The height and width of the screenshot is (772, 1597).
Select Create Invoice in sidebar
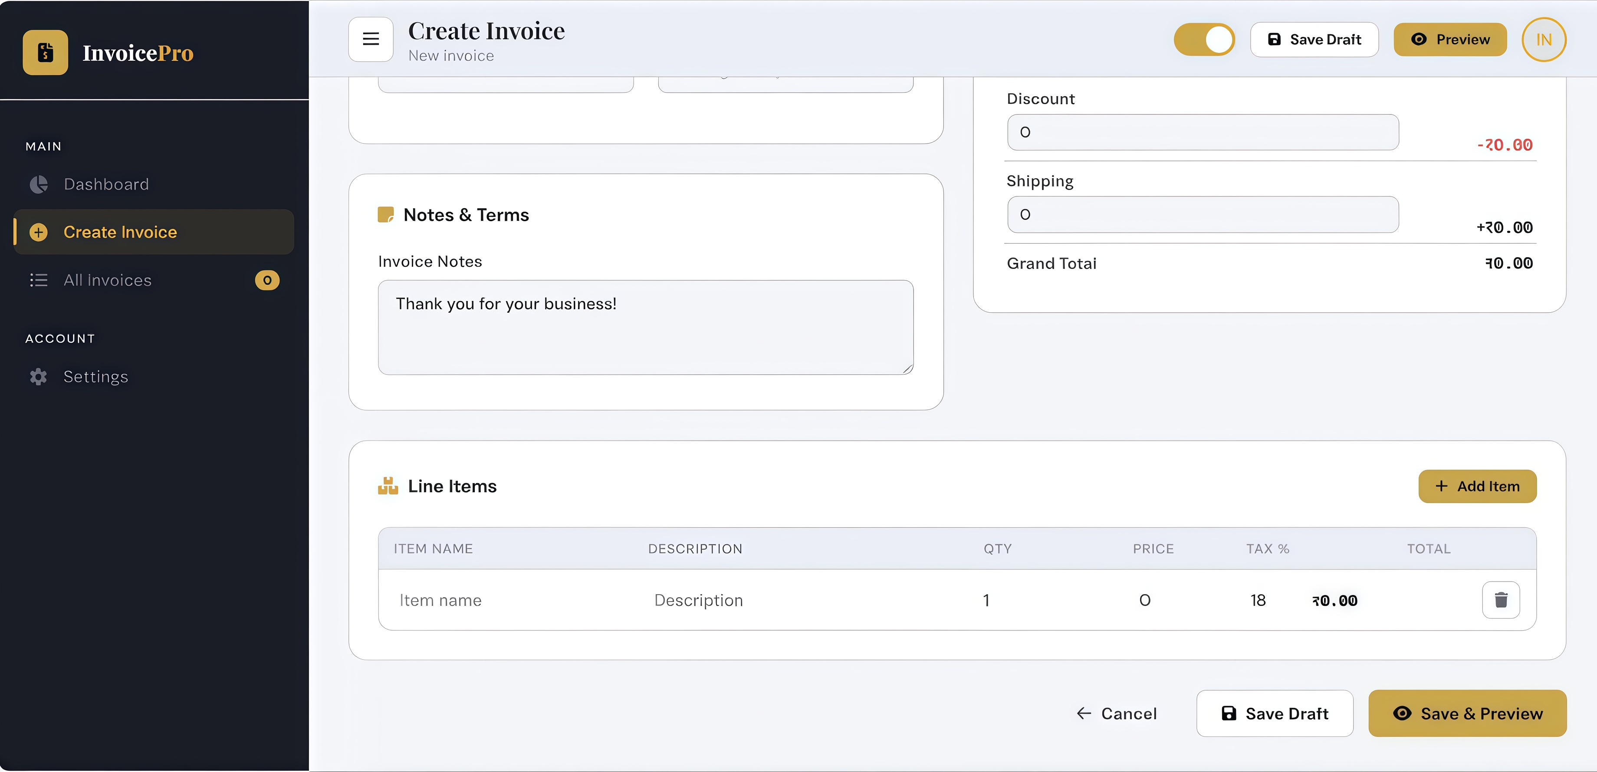[154, 232]
